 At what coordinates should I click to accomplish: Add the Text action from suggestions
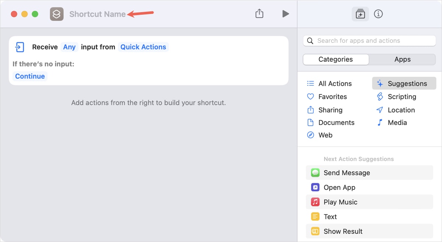(330, 217)
